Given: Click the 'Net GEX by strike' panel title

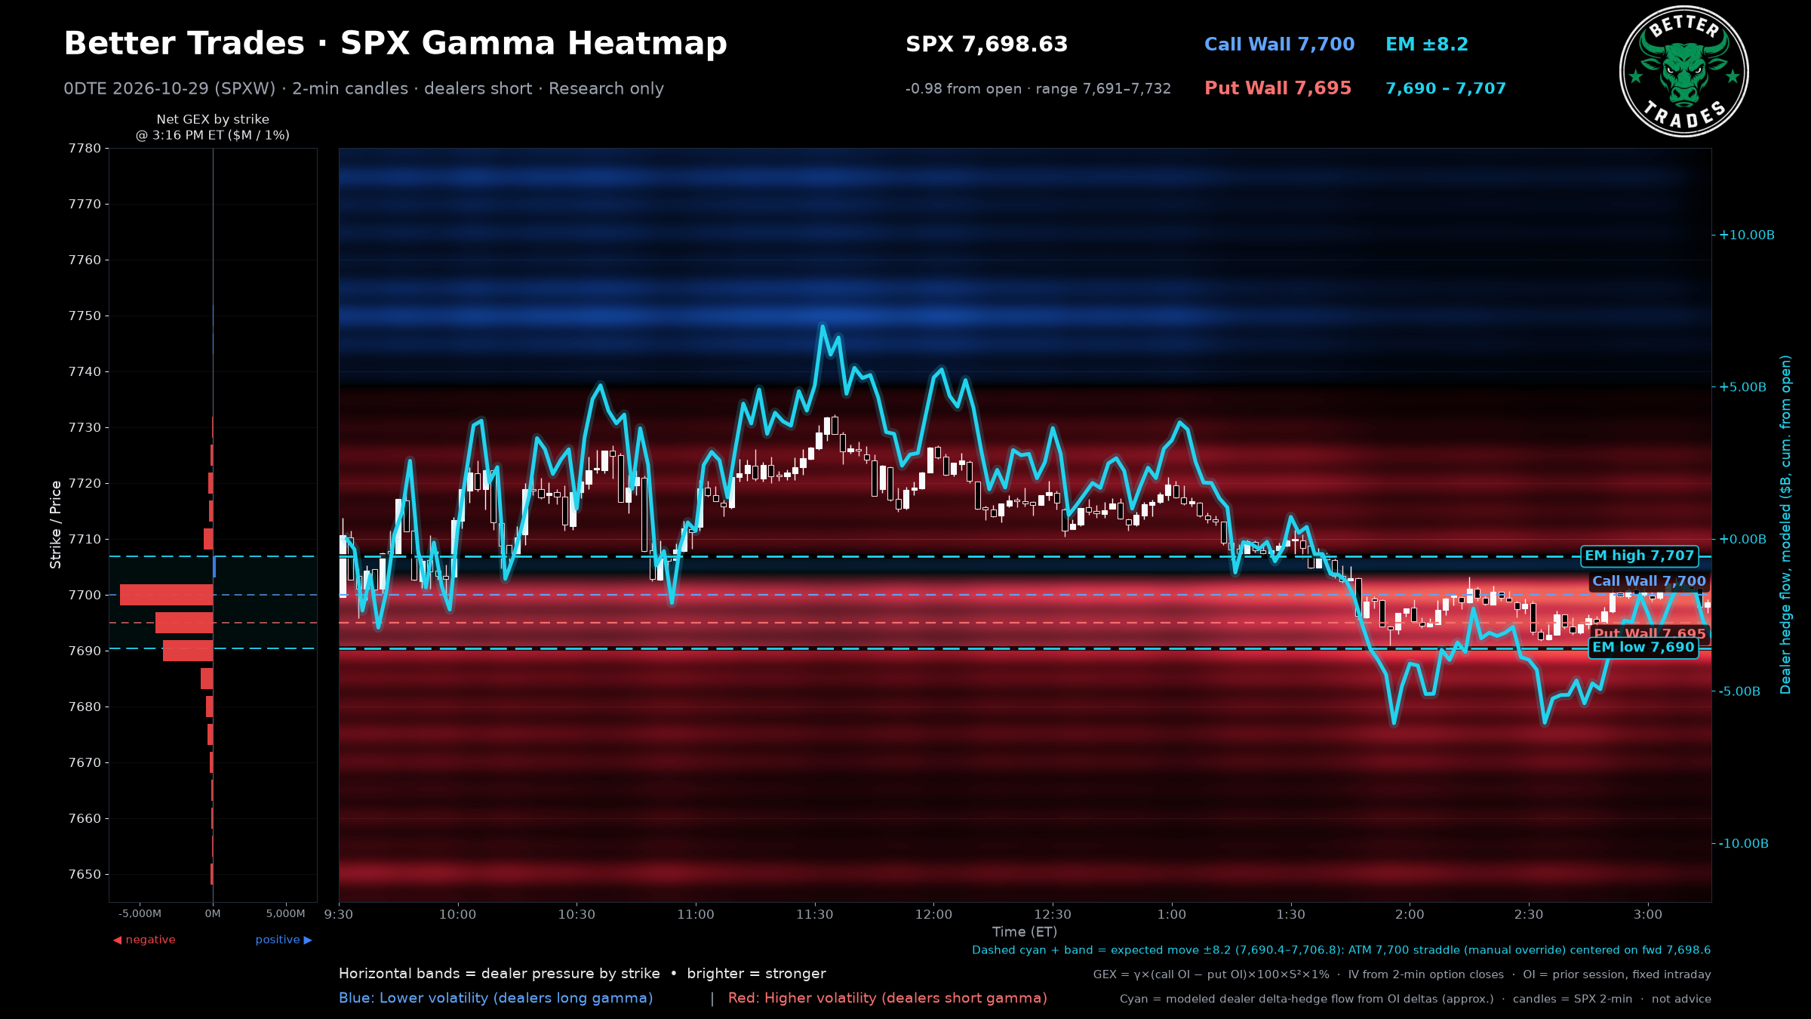Looking at the screenshot, I should [x=213, y=119].
